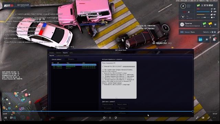Click the 'Ответить игроку' button
The image size is (220, 124).
[108, 104]
